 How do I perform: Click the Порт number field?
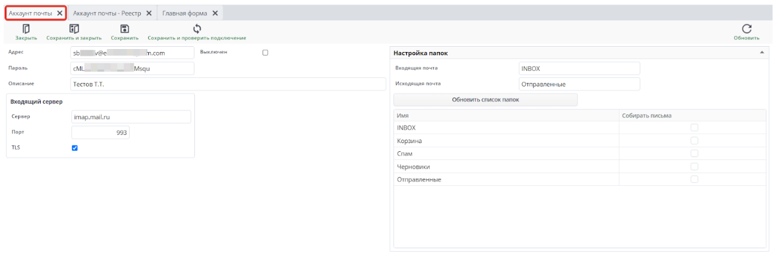tap(100, 133)
